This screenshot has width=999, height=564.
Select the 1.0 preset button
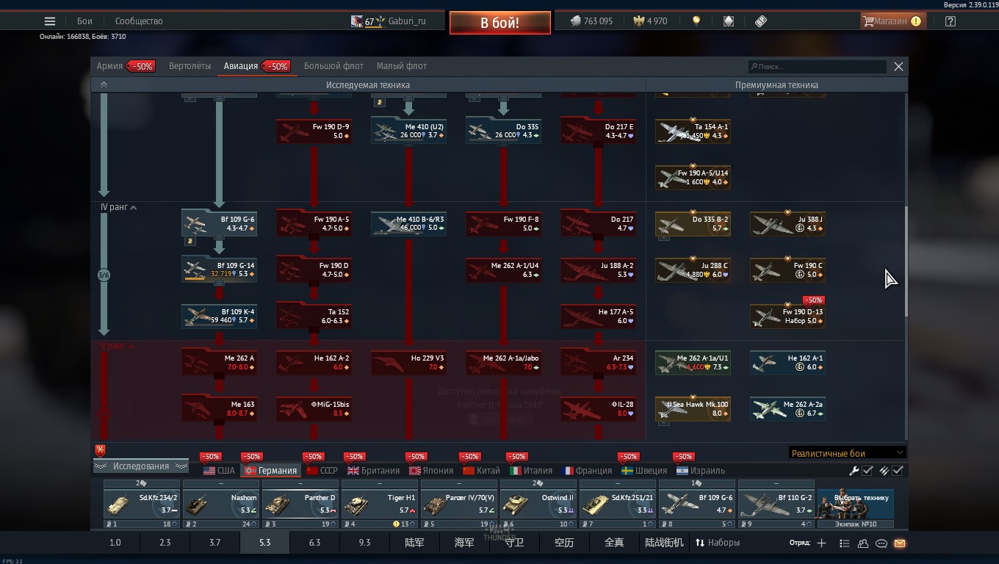(115, 543)
